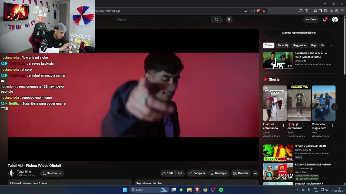346x194 pixels.
Task: Open taskbar volume icon
Action: pos(327,190)
